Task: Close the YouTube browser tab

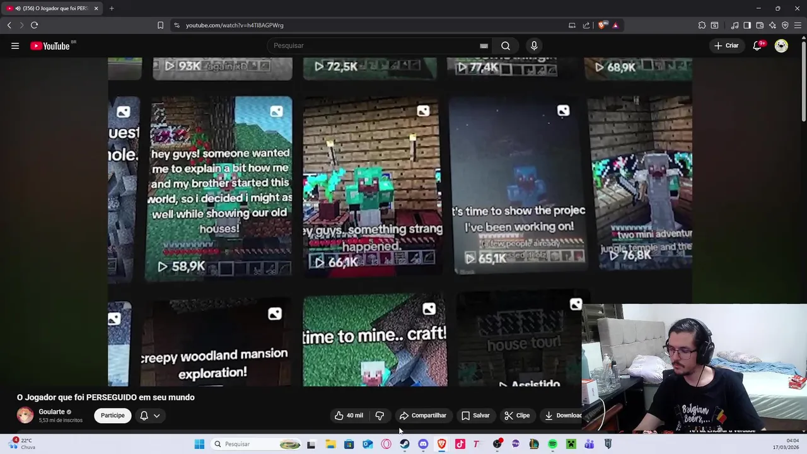Action: [96, 8]
